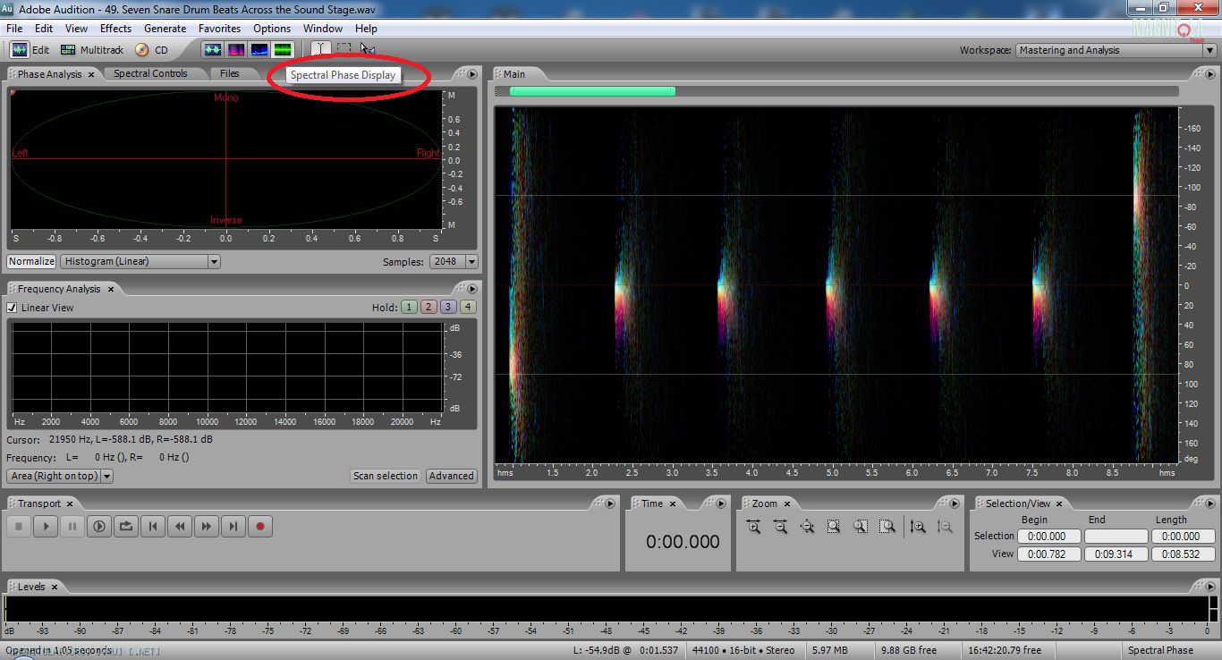Switch to the Spectral Controls tab
The width and height of the screenshot is (1222, 660).
coord(150,73)
